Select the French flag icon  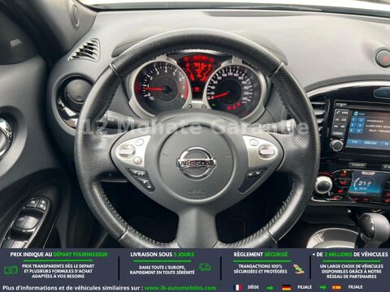pyautogui.click(x=238, y=287)
